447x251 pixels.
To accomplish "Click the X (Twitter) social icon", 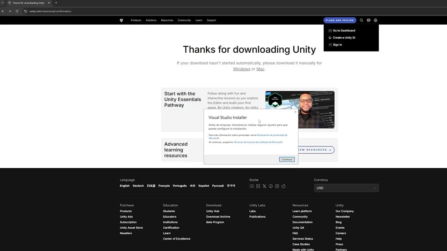I will (x=264, y=186).
